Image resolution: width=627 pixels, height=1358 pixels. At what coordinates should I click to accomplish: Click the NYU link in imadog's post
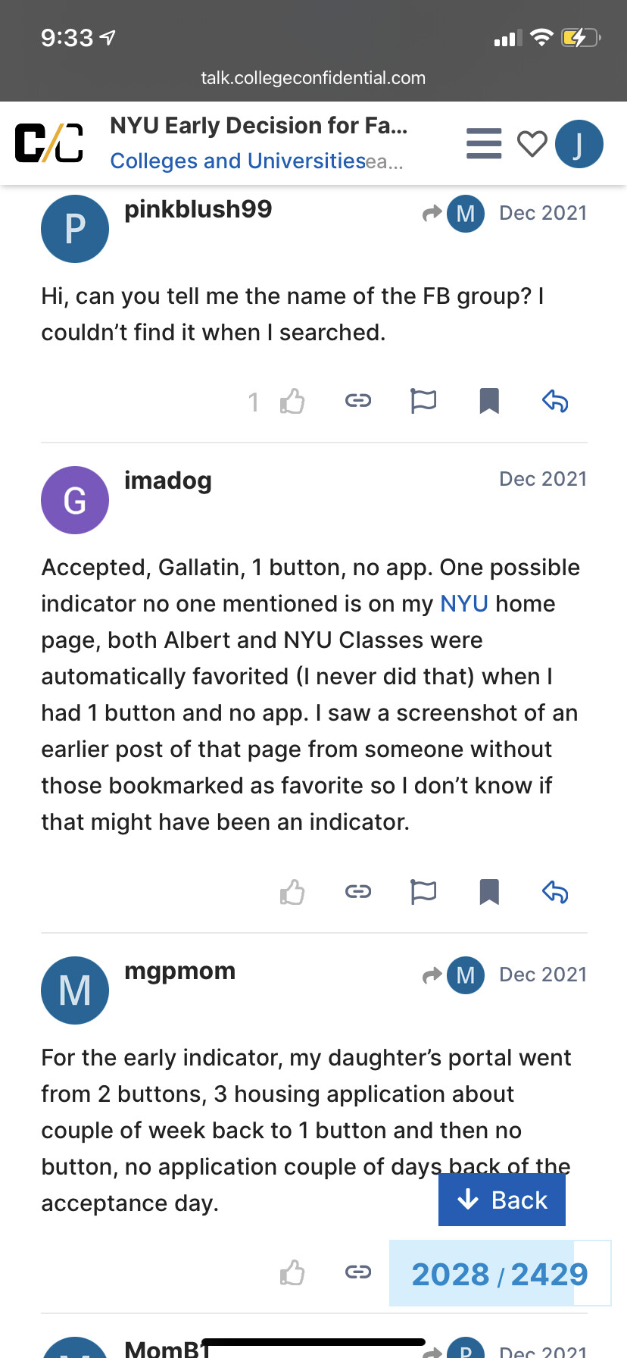(x=463, y=604)
